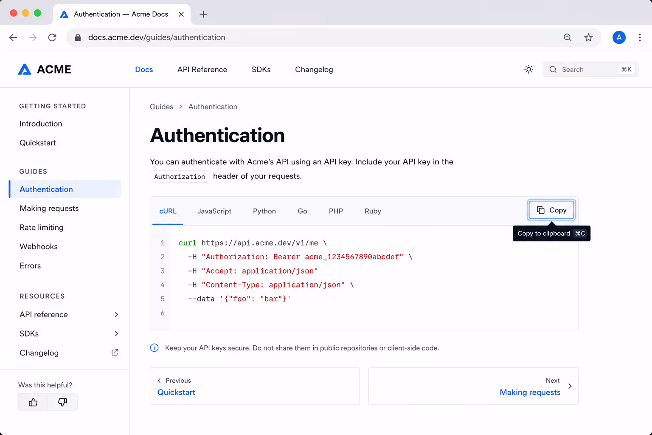Click the browser back arrow

pos(13,37)
